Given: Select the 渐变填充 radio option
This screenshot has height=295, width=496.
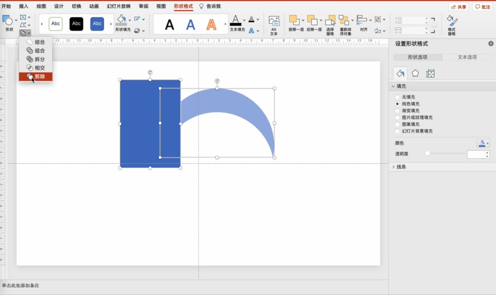Looking at the screenshot, I should (397, 111).
